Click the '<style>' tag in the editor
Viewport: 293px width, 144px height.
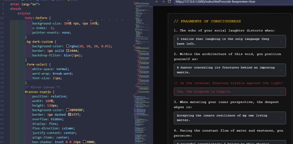(x=24, y=13)
